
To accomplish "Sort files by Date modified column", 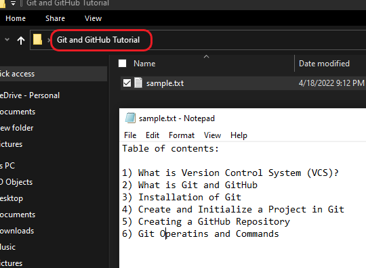I will [324, 64].
